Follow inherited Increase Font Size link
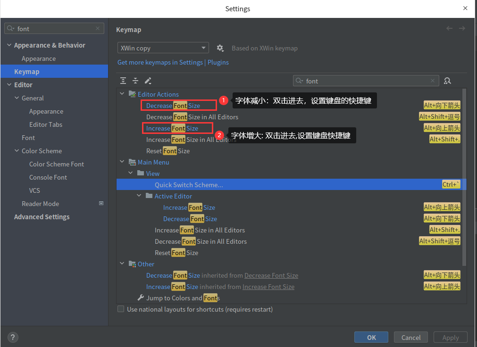Image resolution: width=477 pixels, height=347 pixels. pos(268,287)
